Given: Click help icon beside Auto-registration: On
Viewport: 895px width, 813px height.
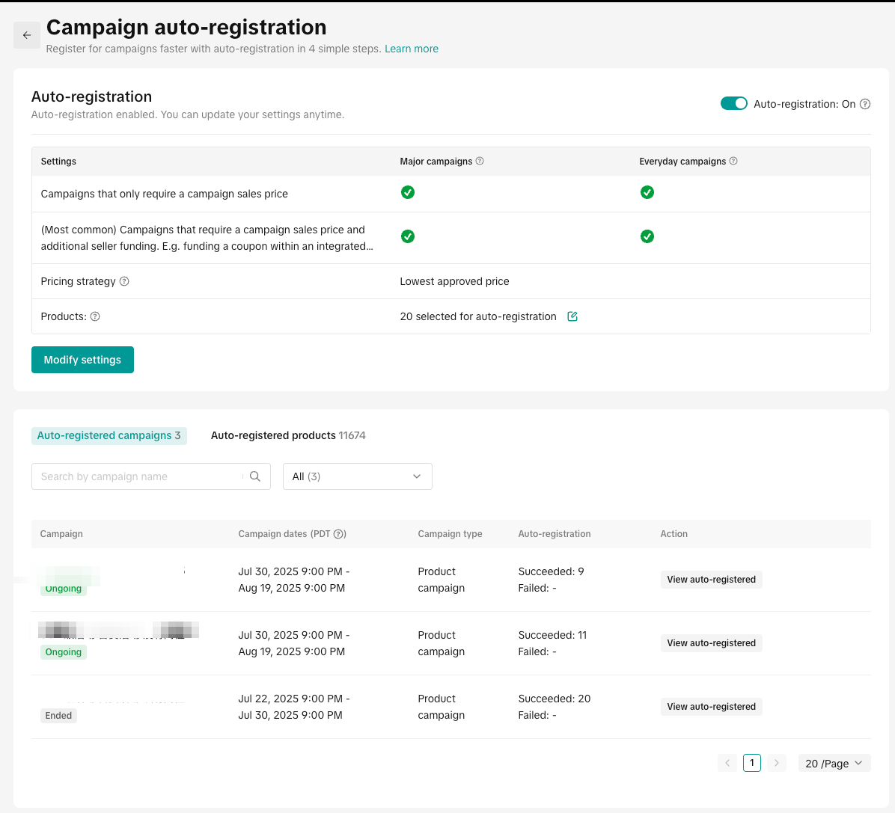Looking at the screenshot, I should point(865,104).
